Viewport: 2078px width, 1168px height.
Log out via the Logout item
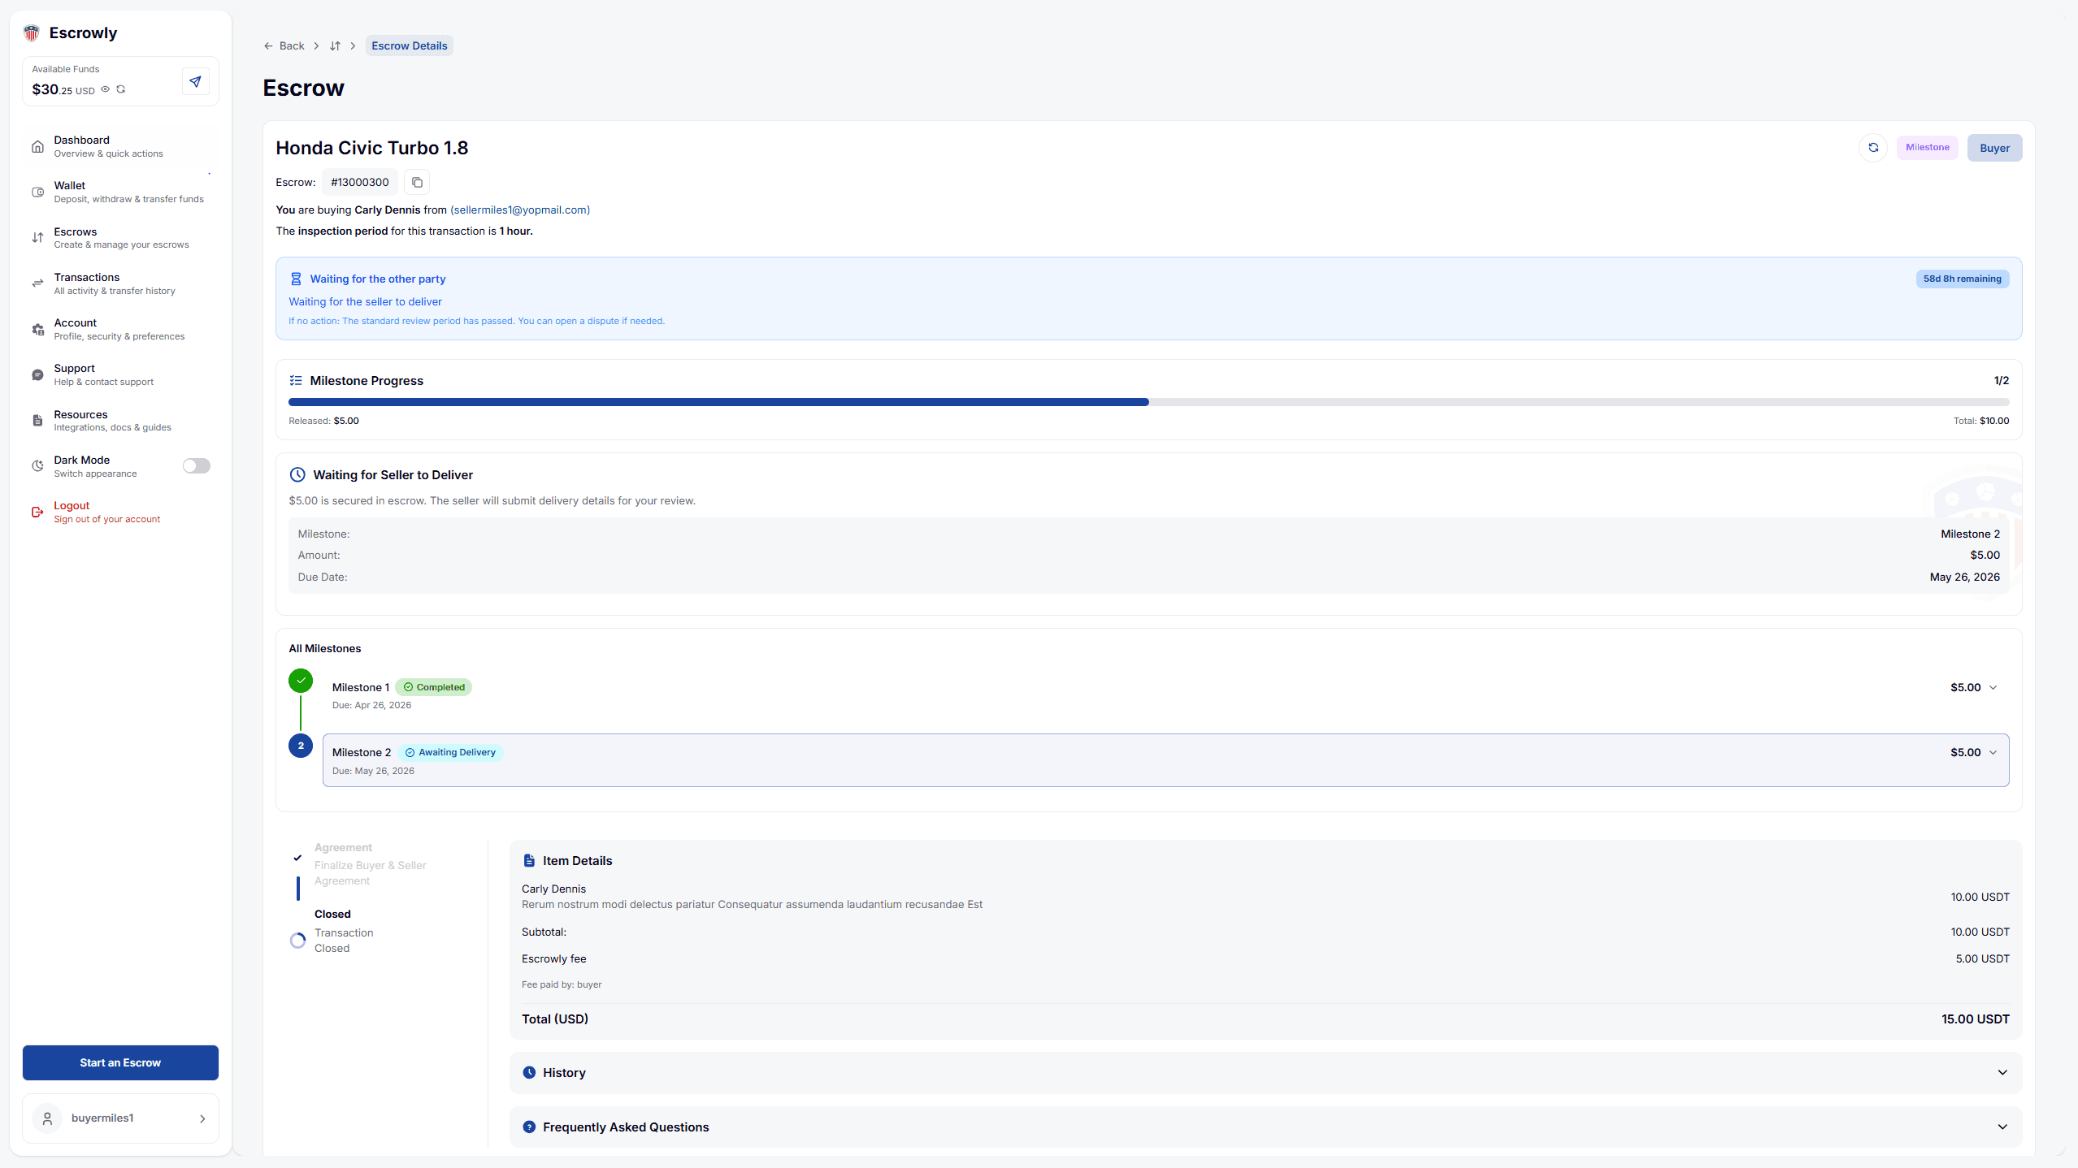pos(120,512)
